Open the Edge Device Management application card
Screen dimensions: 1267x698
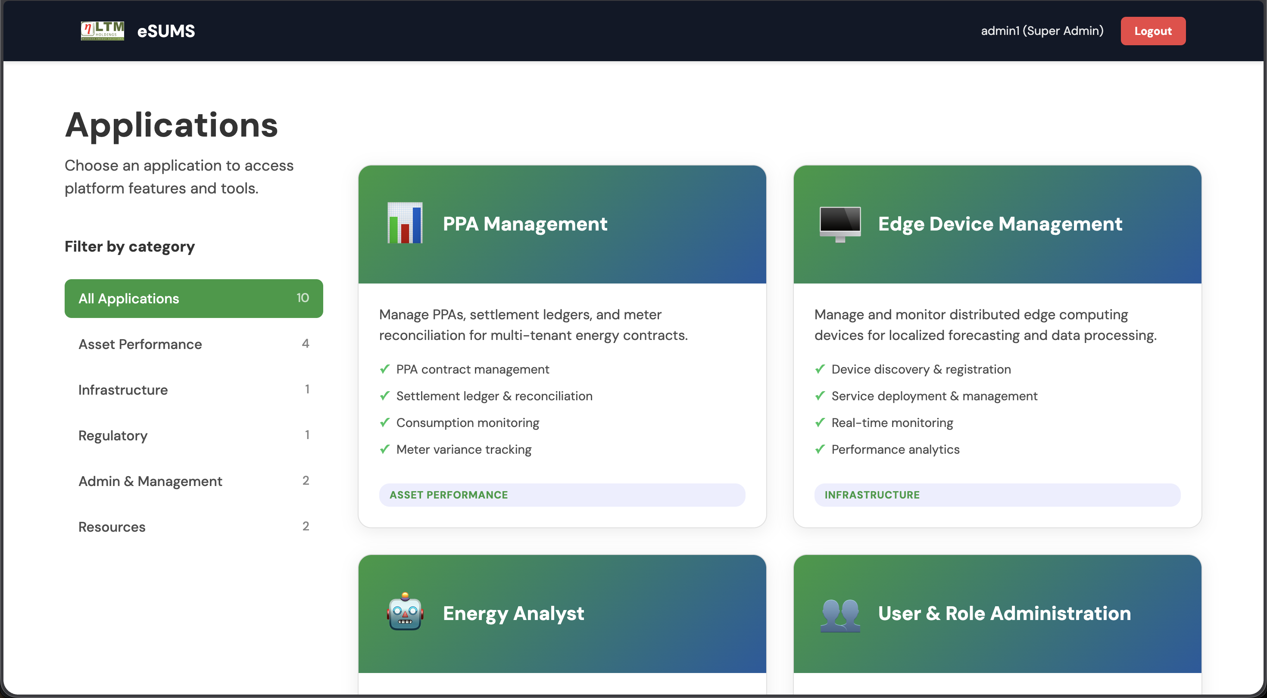[997, 344]
